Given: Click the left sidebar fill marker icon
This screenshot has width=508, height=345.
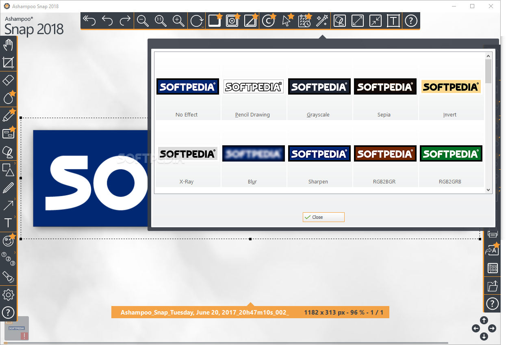Looking at the screenshot, I should click(x=8, y=151).
